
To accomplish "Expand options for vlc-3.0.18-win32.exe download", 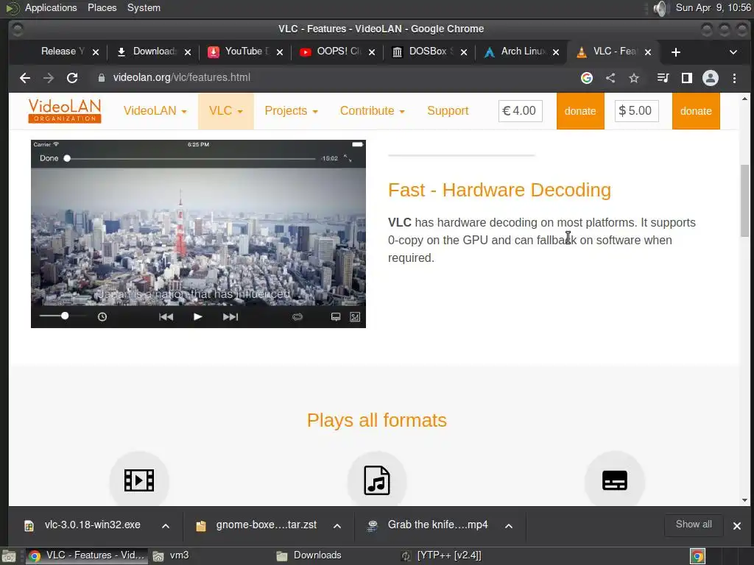I will [166, 525].
